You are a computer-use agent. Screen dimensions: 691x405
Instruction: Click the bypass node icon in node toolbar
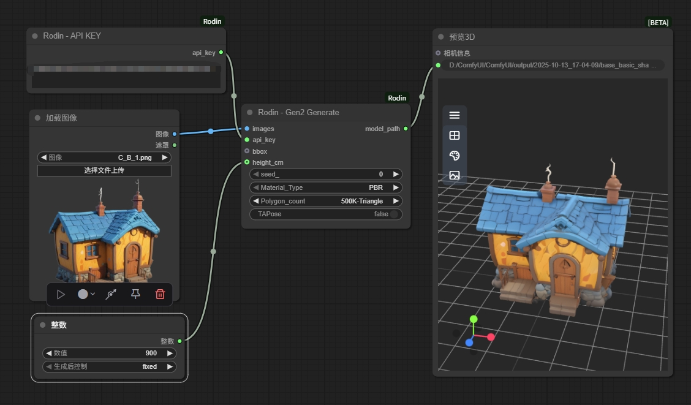click(x=111, y=294)
